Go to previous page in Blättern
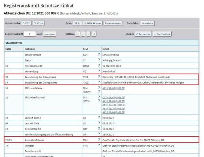204x157 pixels. (x=83, y=34)
